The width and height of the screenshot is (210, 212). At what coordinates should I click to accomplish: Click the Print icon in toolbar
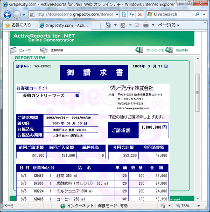(146, 25)
